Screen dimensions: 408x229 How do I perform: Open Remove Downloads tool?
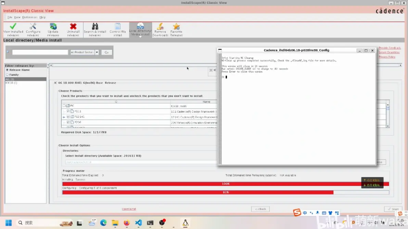pos(160,30)
